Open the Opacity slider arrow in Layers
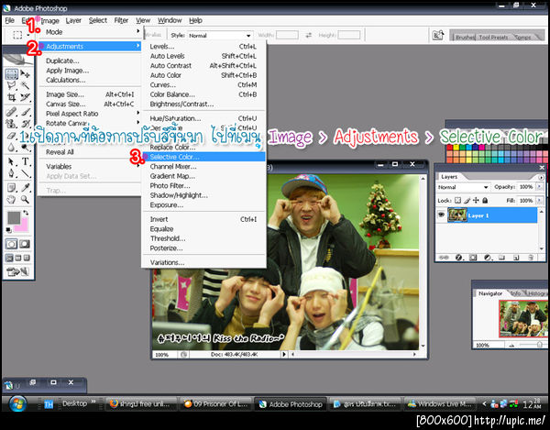This screenshot has height=430, width=550. (540, 187)
